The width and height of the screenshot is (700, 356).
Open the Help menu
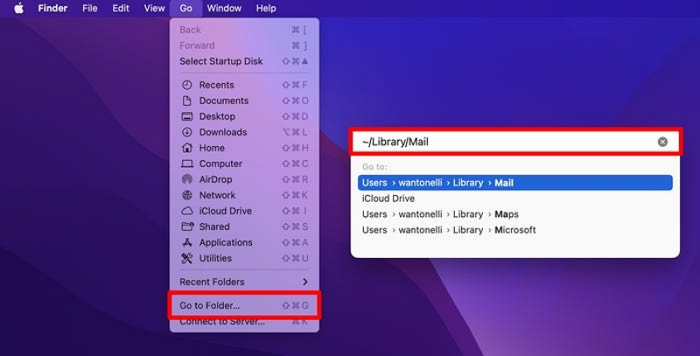click(266, 8)
